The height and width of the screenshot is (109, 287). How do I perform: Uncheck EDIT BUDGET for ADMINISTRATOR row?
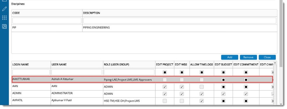point(223,94)
